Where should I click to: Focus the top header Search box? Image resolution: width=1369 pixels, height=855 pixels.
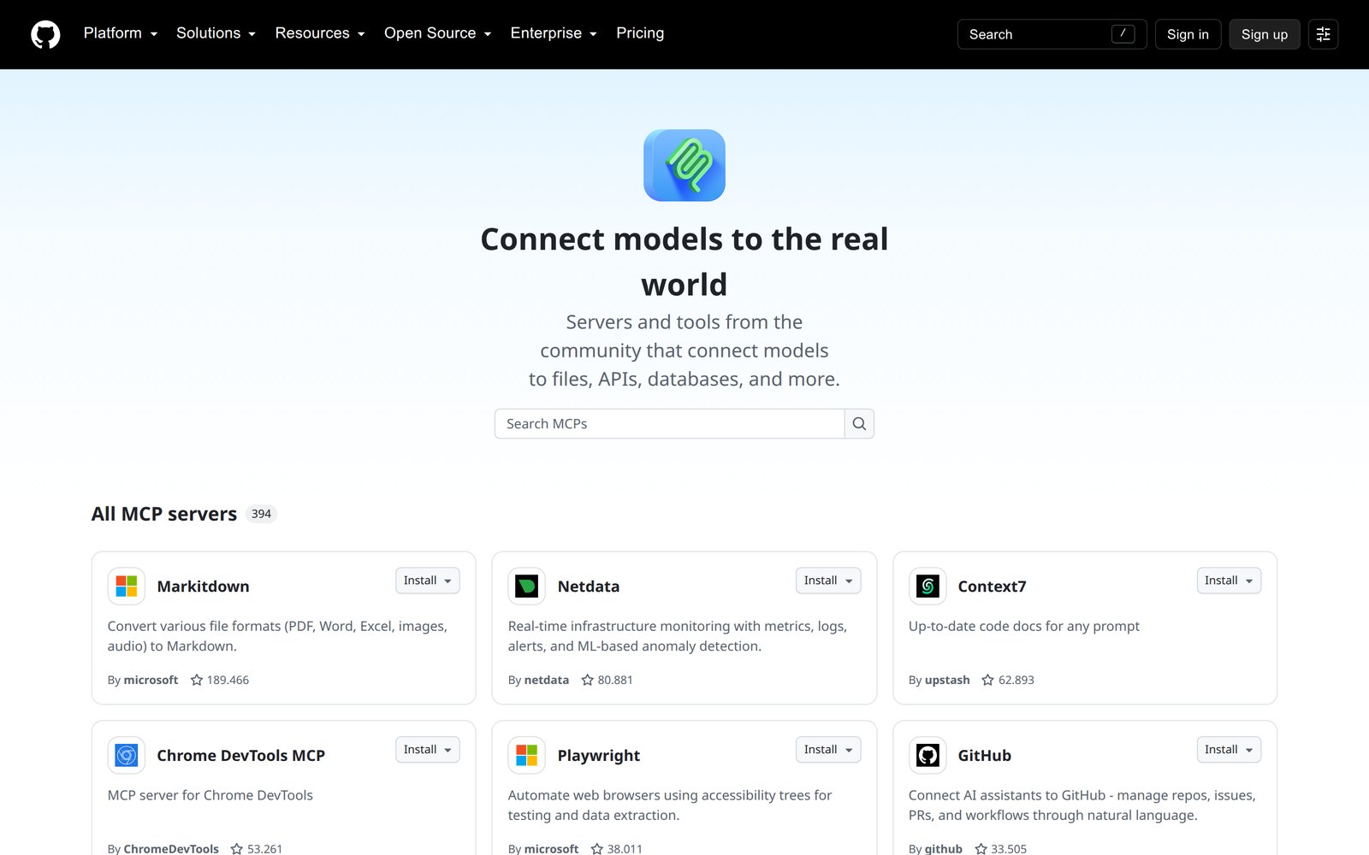pyautogui.click(x=1052, y=34)
